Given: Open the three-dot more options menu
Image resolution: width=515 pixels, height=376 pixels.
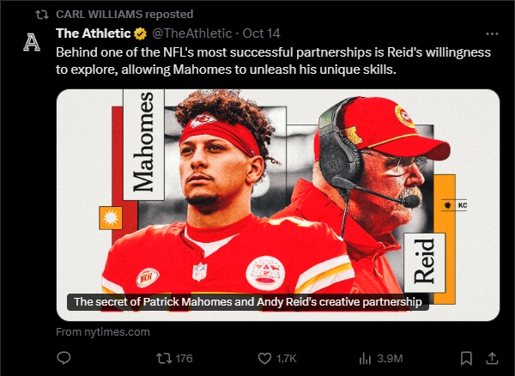Looking at the screenshot, I should [492, 33].
